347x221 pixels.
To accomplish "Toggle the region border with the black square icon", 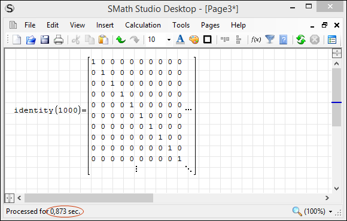I will tap(208, 40).
